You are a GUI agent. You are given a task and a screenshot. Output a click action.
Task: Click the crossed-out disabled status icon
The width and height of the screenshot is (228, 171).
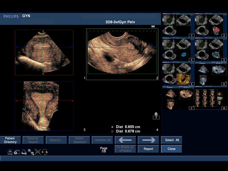click(x=38, y=152)
